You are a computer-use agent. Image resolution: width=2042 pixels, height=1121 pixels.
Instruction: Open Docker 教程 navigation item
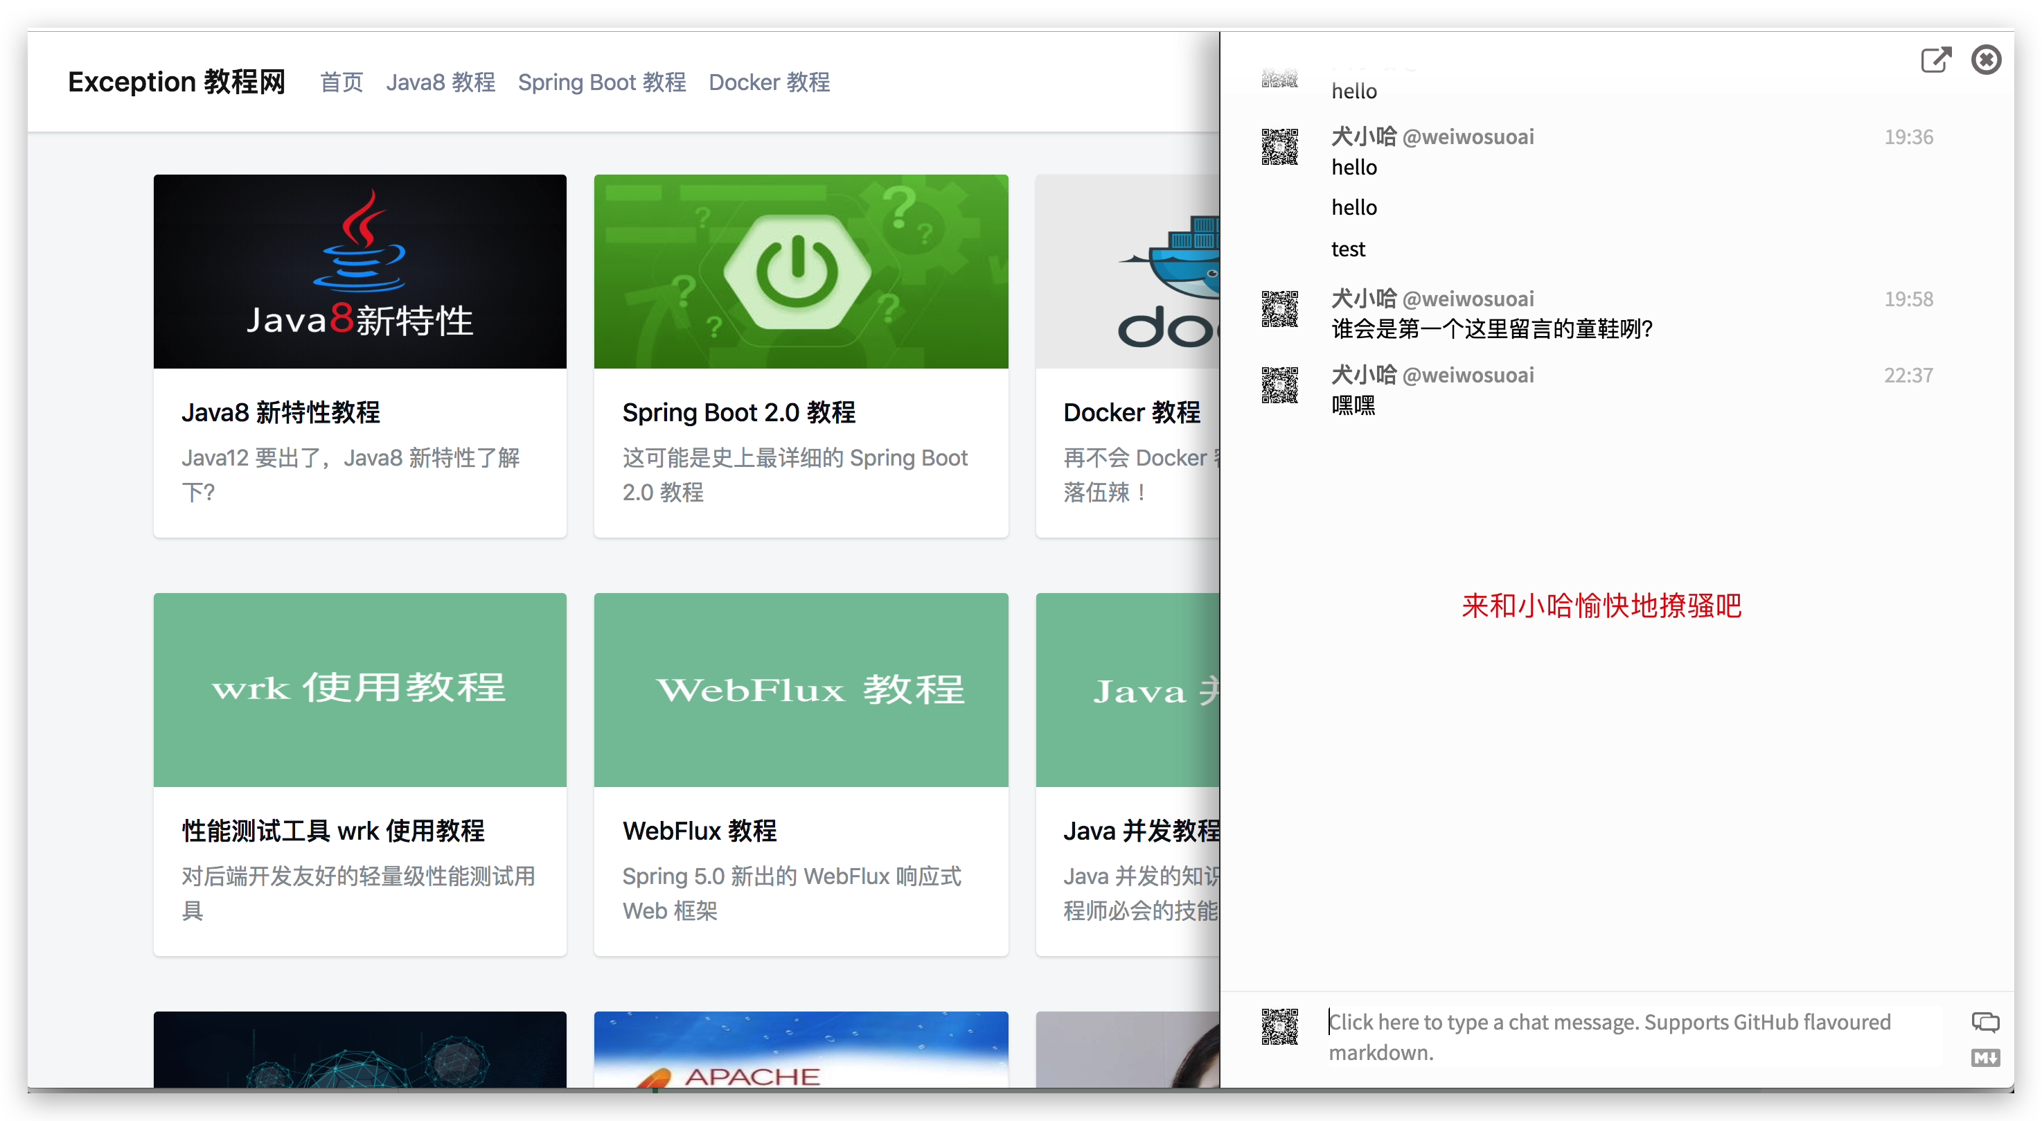tap(769, 82)
